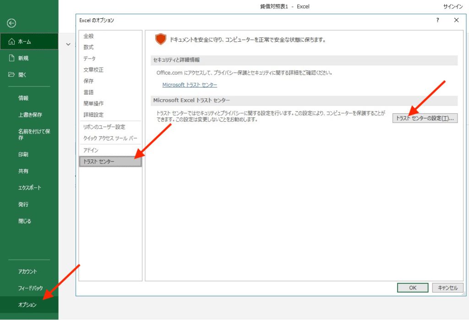Select 保存 options category
Image resolution: width=469 pixels, height=320 pixels.
click(110, 81)
